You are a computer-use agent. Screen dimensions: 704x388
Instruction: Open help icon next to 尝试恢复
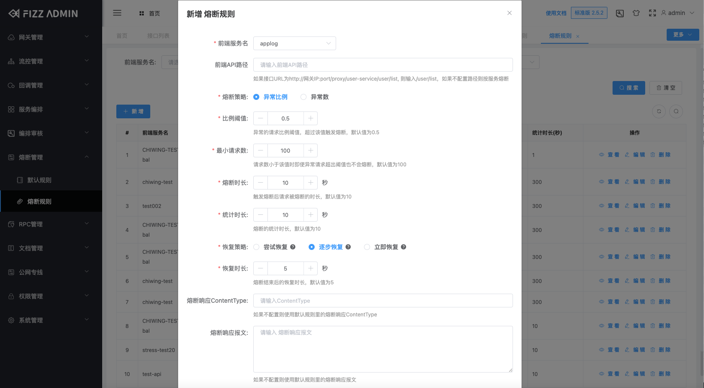(x=293, y=247)
